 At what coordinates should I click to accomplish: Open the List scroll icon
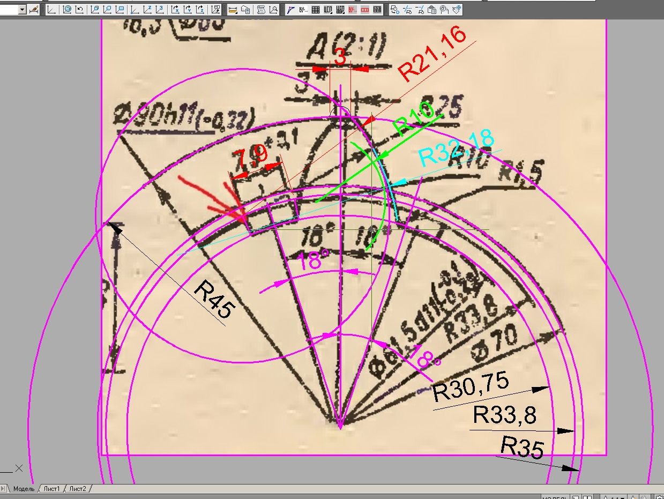(261, 10)
